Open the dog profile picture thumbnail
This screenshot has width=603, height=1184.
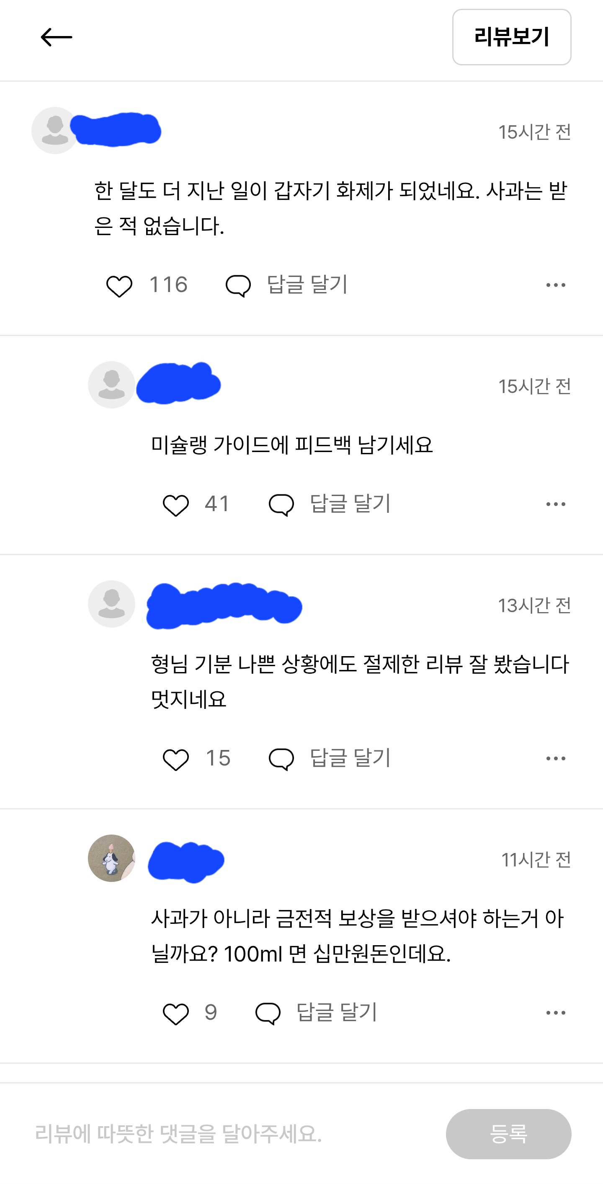[x=112, y=858]
